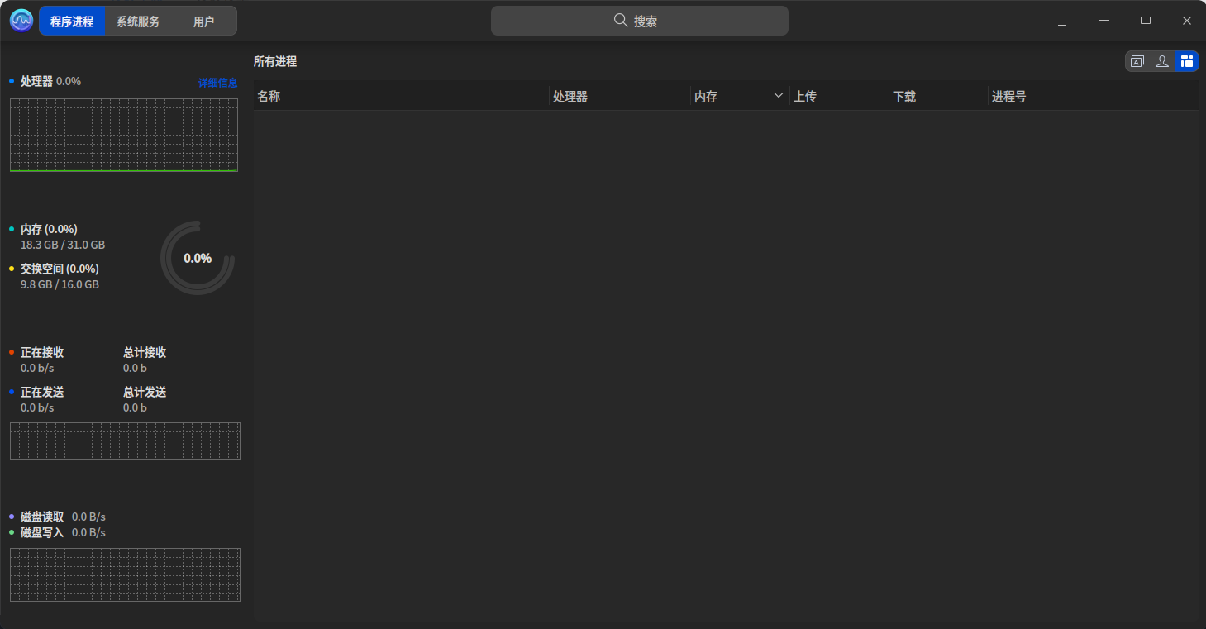Minimize the System Monitor window

(1104, 21)
